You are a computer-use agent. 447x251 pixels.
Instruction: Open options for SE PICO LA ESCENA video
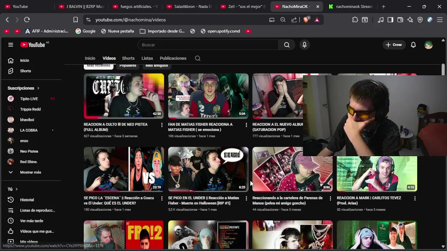pyautogui.click(x=162, y=198)
